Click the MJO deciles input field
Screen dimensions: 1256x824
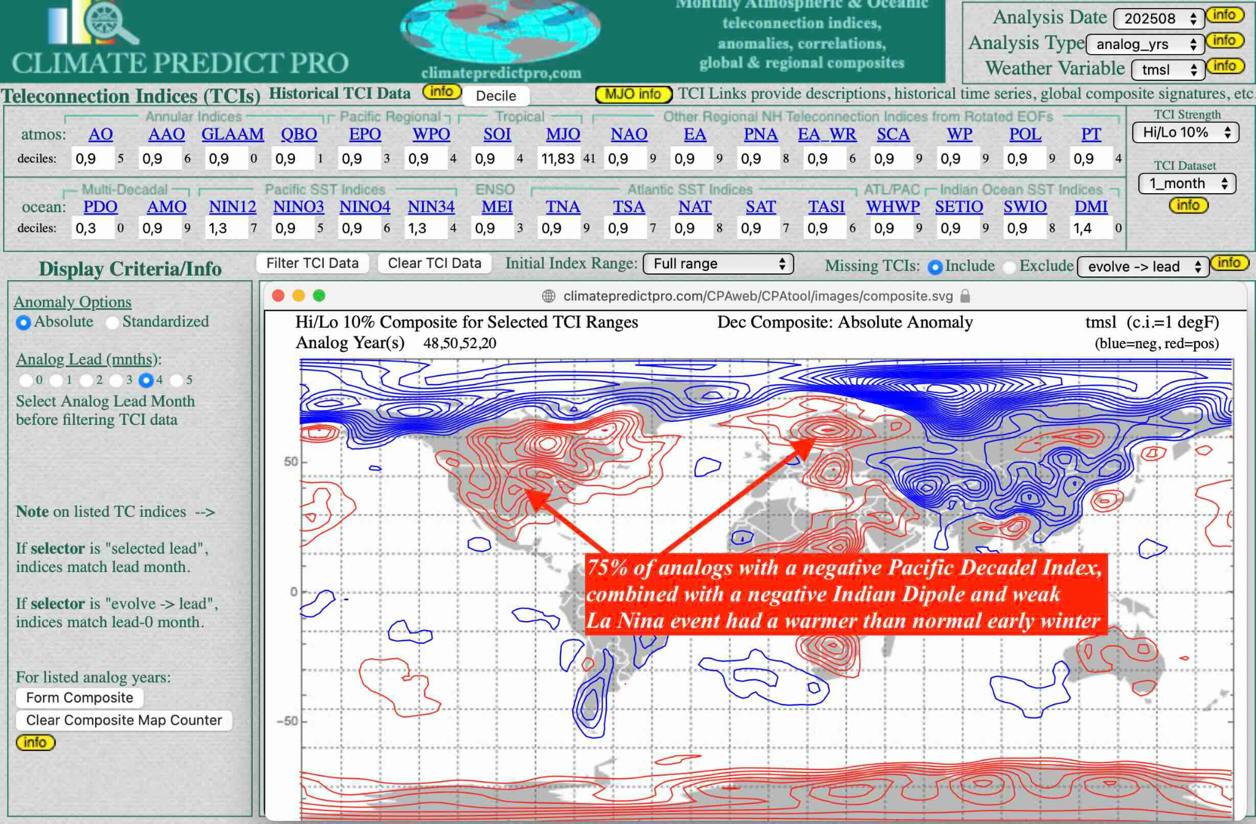(557, 159)
